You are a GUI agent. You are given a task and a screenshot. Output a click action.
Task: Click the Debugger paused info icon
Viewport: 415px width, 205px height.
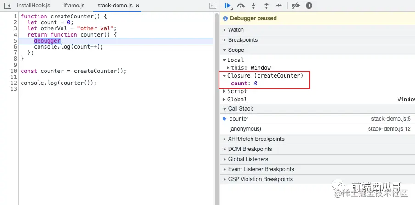225,18
